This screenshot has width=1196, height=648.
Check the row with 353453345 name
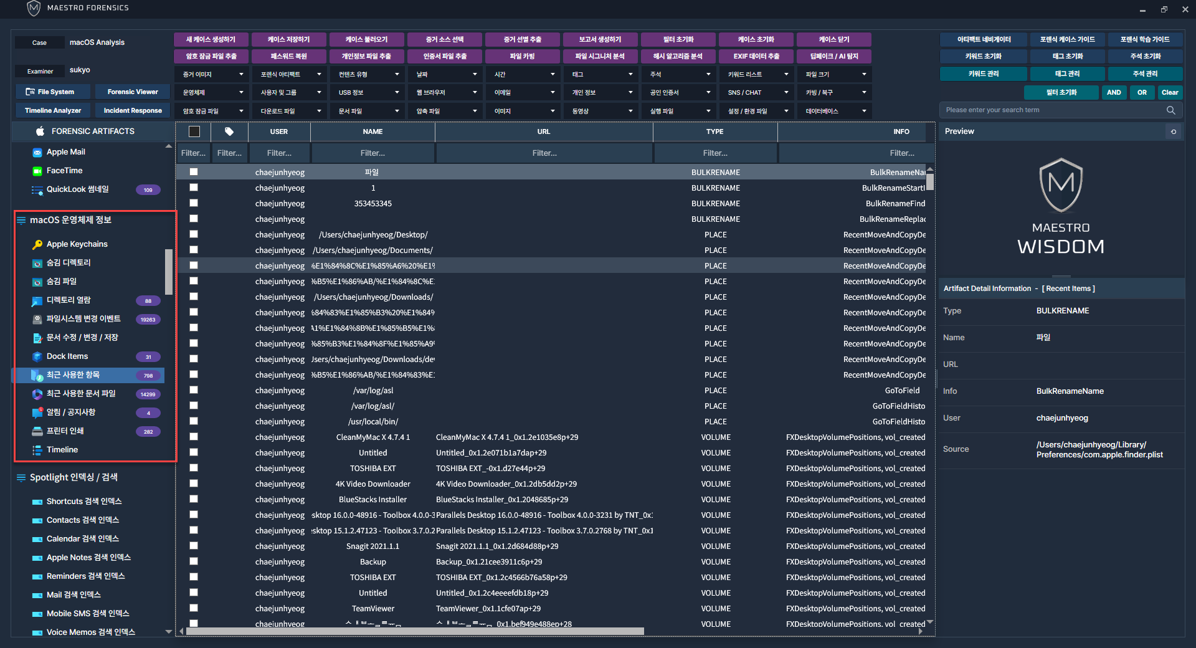coord(194,203)
